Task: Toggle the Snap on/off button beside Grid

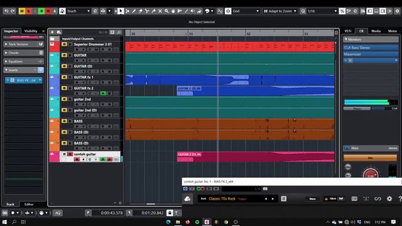Action: coord(228,11)
